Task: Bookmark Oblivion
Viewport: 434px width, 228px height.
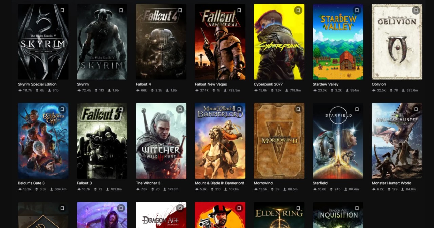Action: point(416,10)
